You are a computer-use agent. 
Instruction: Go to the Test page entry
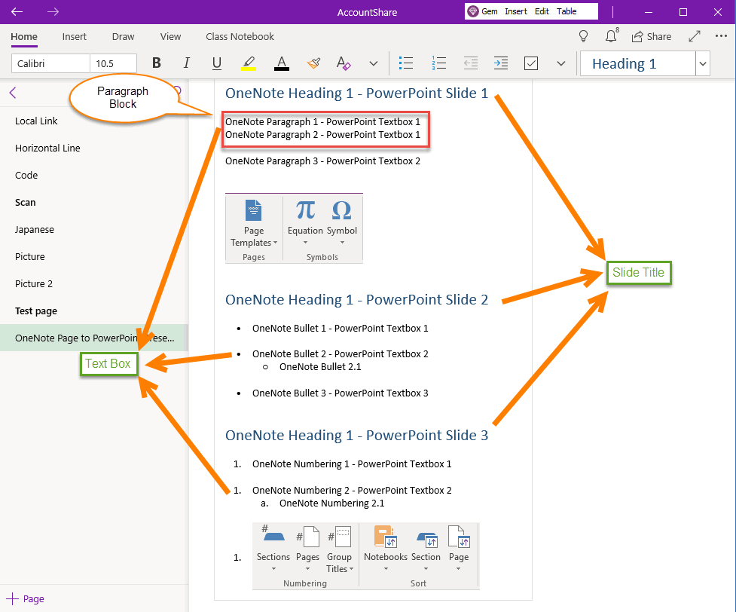pos(94,311)
